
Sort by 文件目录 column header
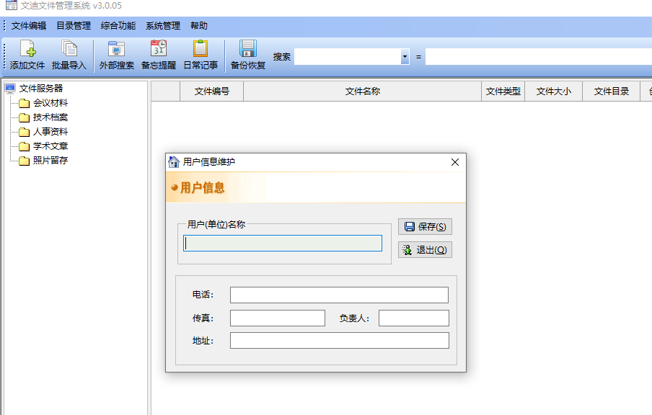[x=612, y=92]
